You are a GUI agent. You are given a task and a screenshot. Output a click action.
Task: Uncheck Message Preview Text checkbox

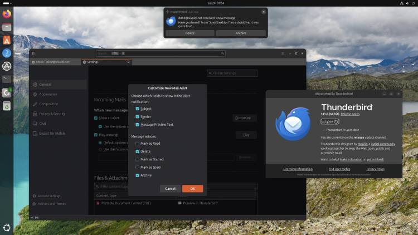click(137, 125)
